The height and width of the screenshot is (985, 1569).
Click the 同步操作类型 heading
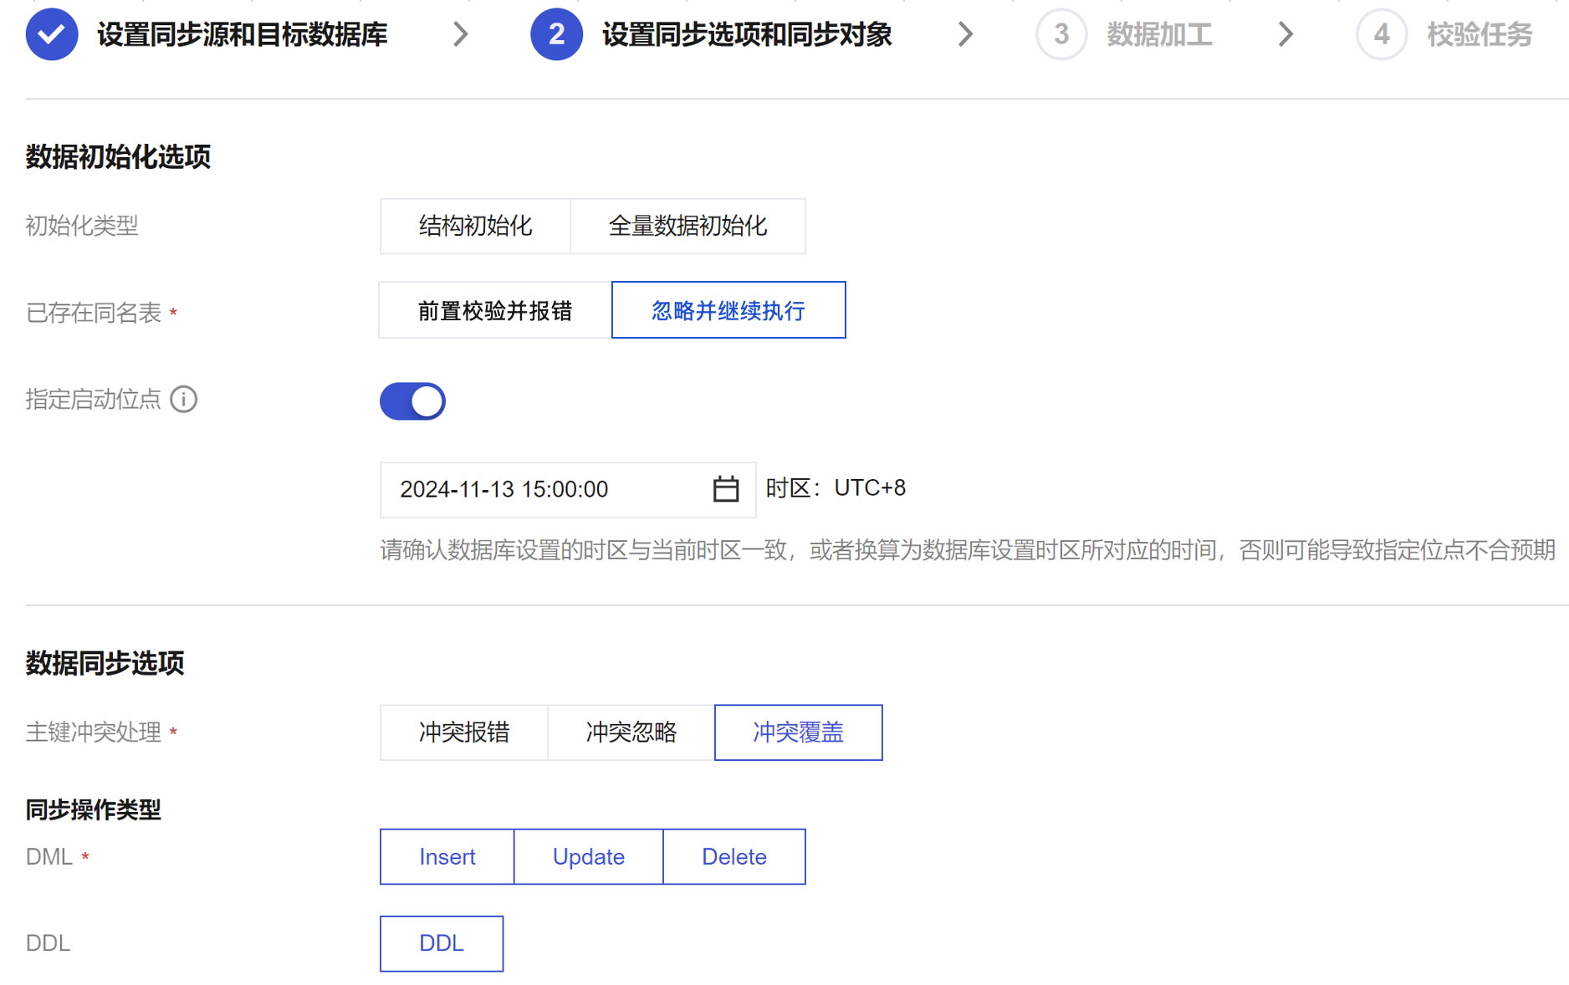[93, 809]
